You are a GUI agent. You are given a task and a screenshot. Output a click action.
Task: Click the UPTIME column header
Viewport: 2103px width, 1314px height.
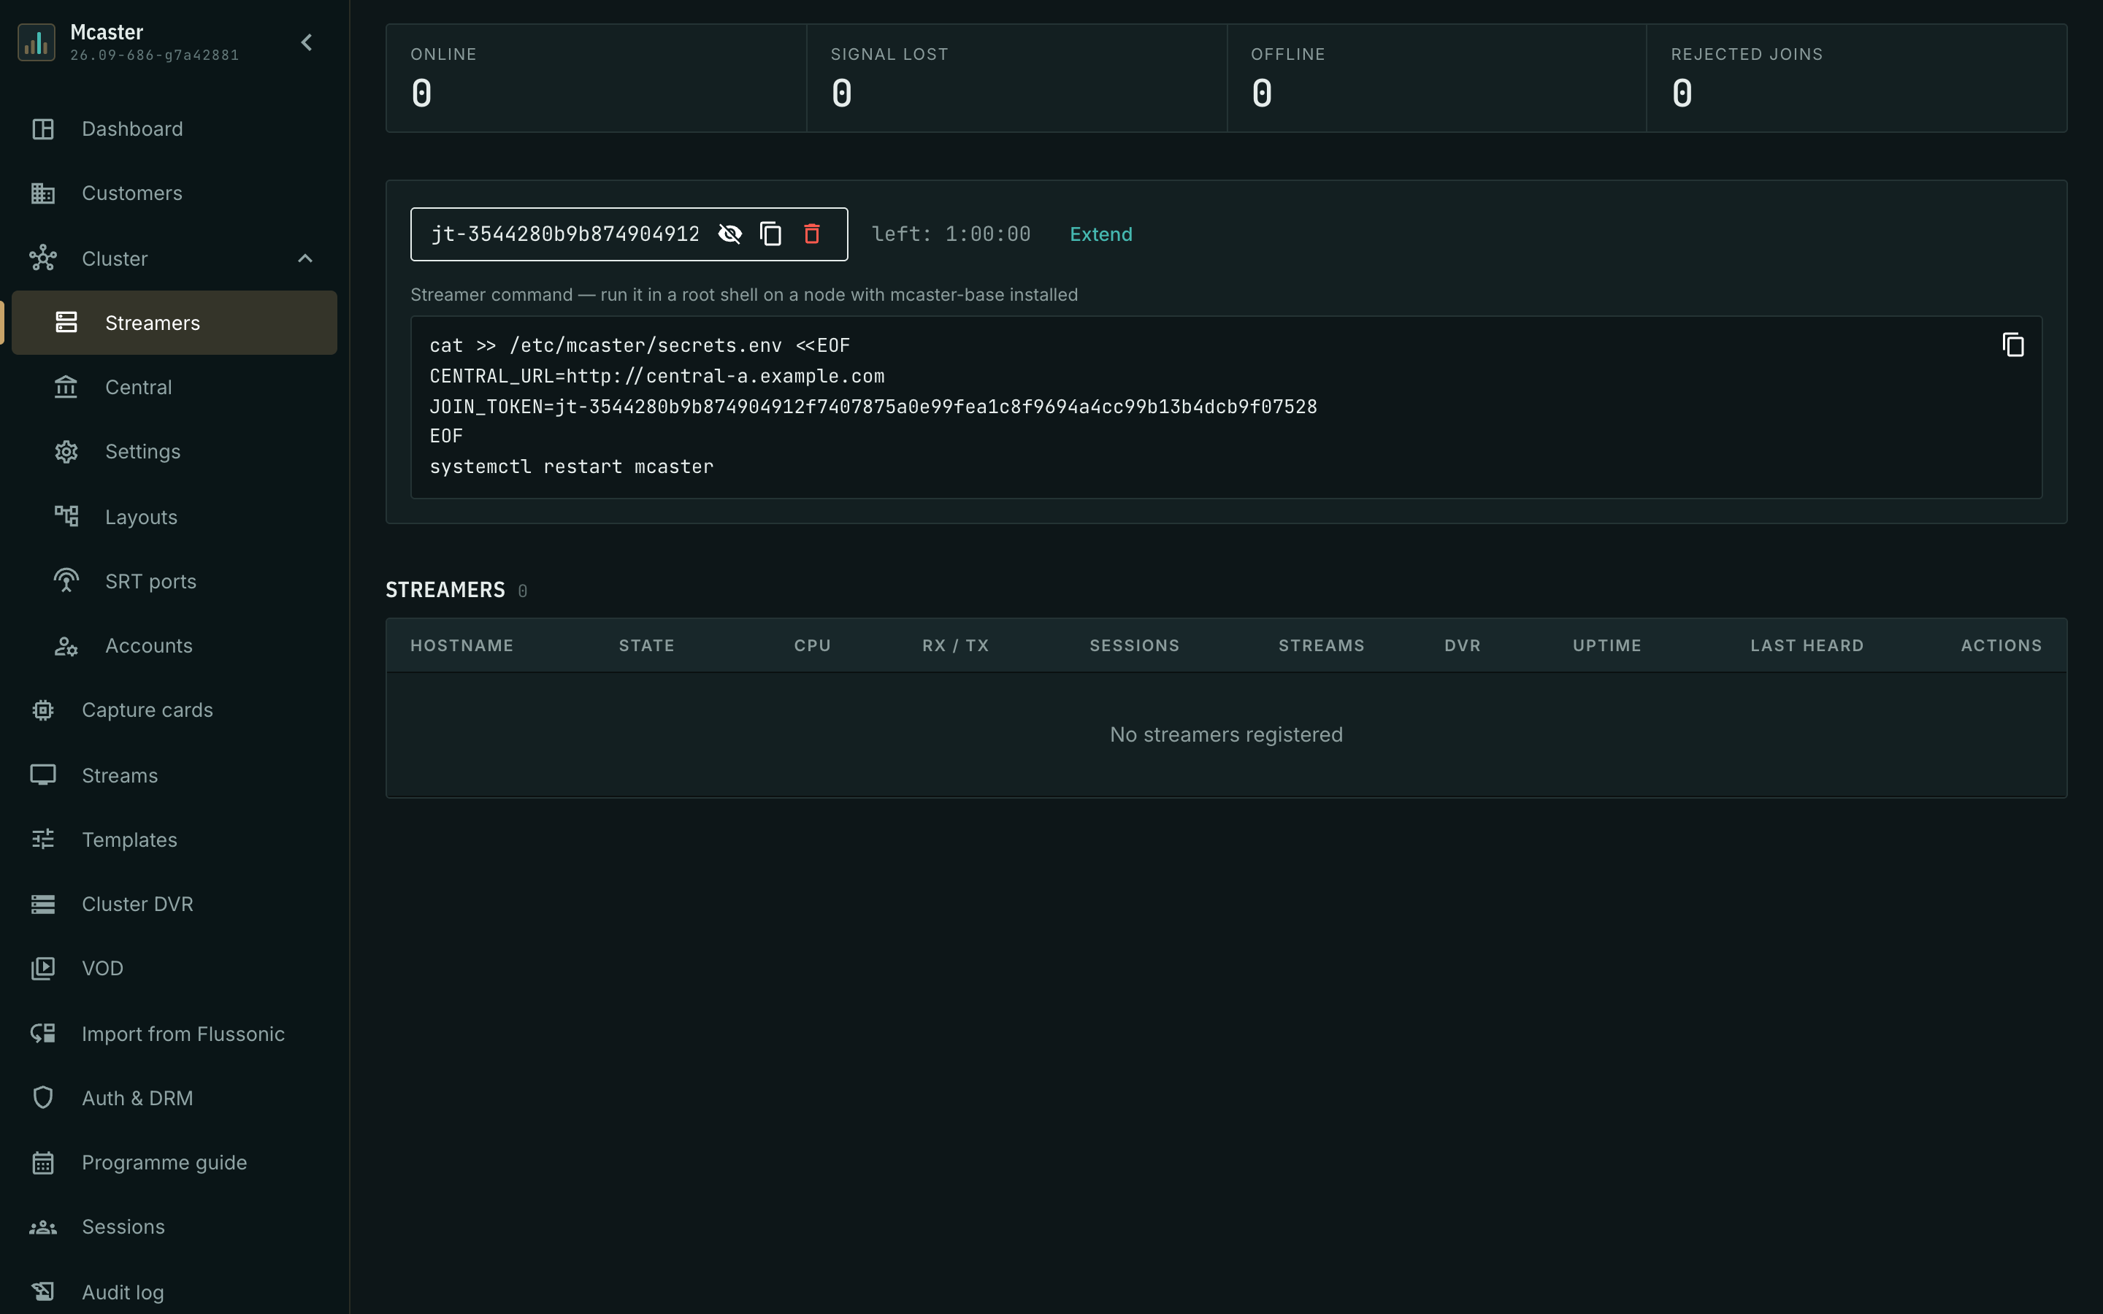(1606, 646)
